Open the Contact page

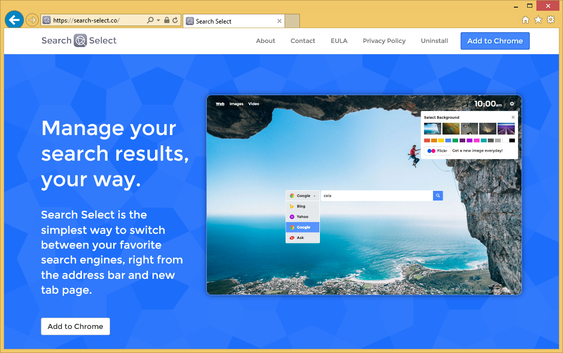[302, 41]
